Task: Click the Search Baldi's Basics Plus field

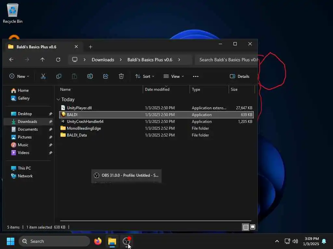Action: pos(226,60)
